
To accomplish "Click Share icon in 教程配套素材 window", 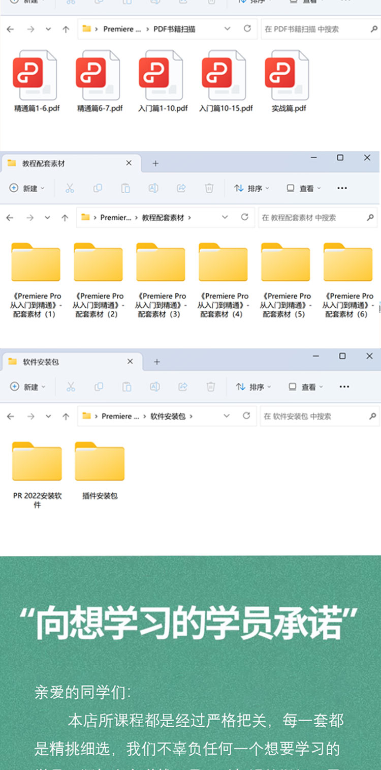I will tap(181, 188).
